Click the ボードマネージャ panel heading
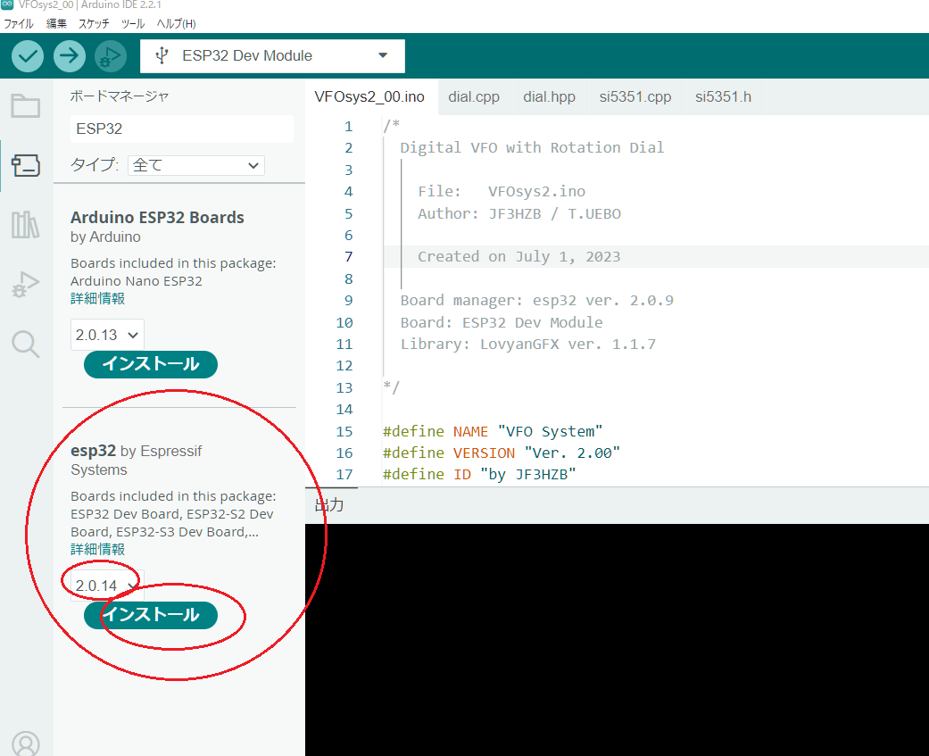This screenshot has width=929, height=756. coord(119,96)
